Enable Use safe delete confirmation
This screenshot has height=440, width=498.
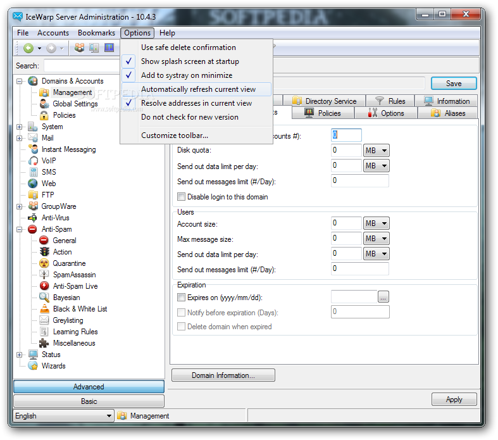pyautogui.click(x=196, y=47)
